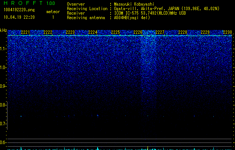The image size is (235, 150).
Task: Click the Receiver field label
Action: (76, 13)
